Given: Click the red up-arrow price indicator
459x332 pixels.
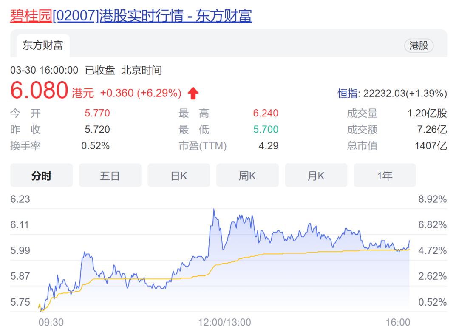Looking at the screenshot, I should [x=193, y=93].
